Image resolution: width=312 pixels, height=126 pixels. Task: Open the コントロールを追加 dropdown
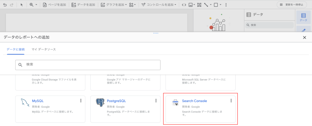(159, 5)
